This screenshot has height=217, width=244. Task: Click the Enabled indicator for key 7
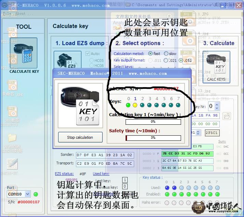pos(217,194)
